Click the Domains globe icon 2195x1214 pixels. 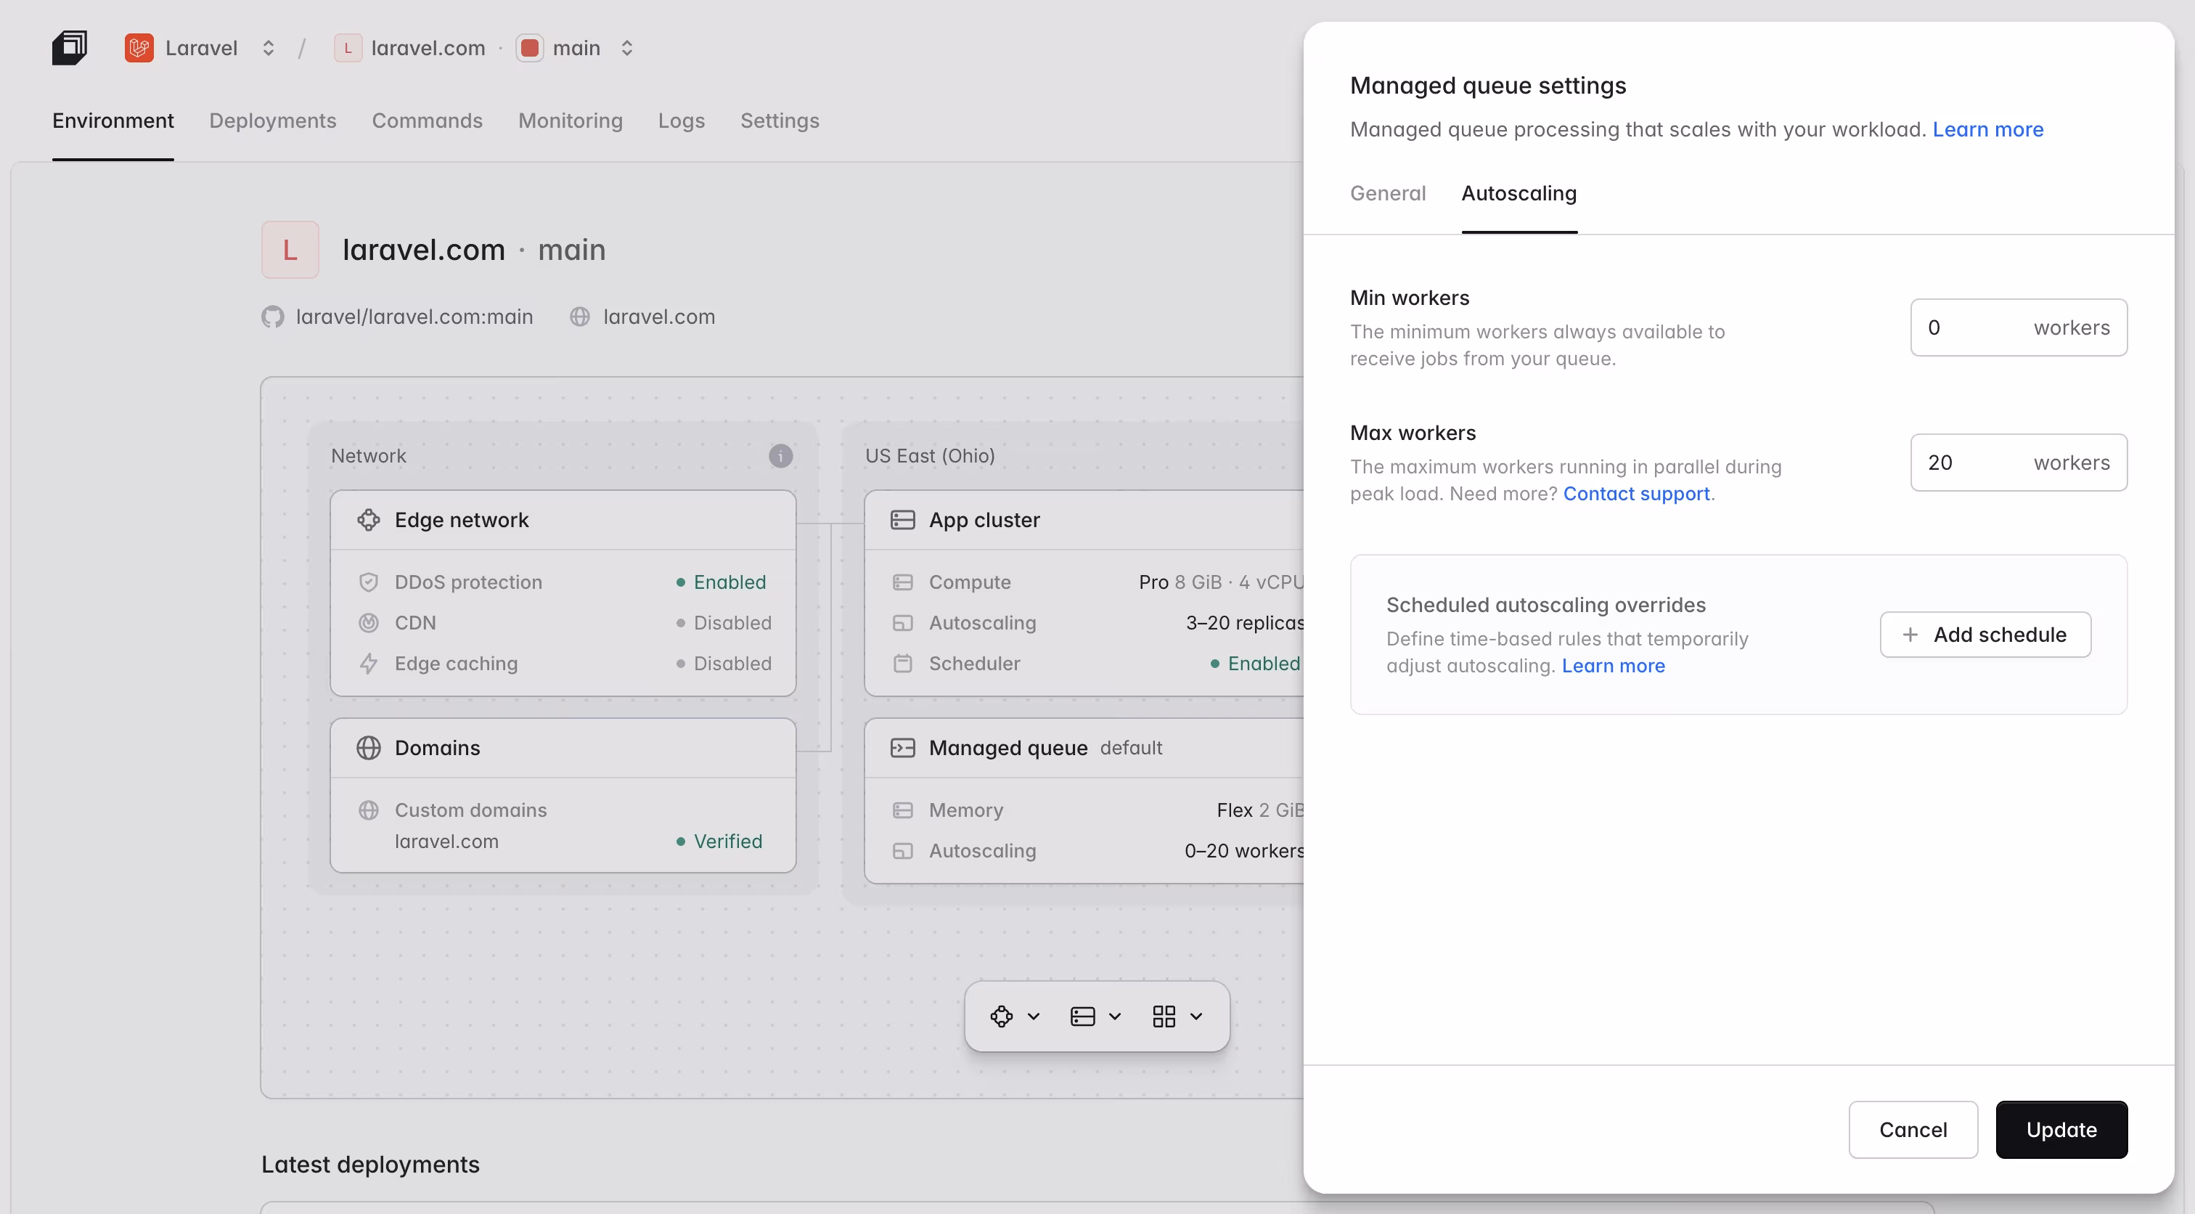[368, 748]
